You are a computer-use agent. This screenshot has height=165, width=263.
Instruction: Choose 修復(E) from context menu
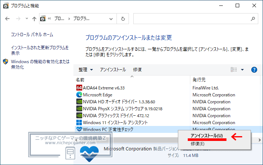pyautogui.click(x=197, y=144)
